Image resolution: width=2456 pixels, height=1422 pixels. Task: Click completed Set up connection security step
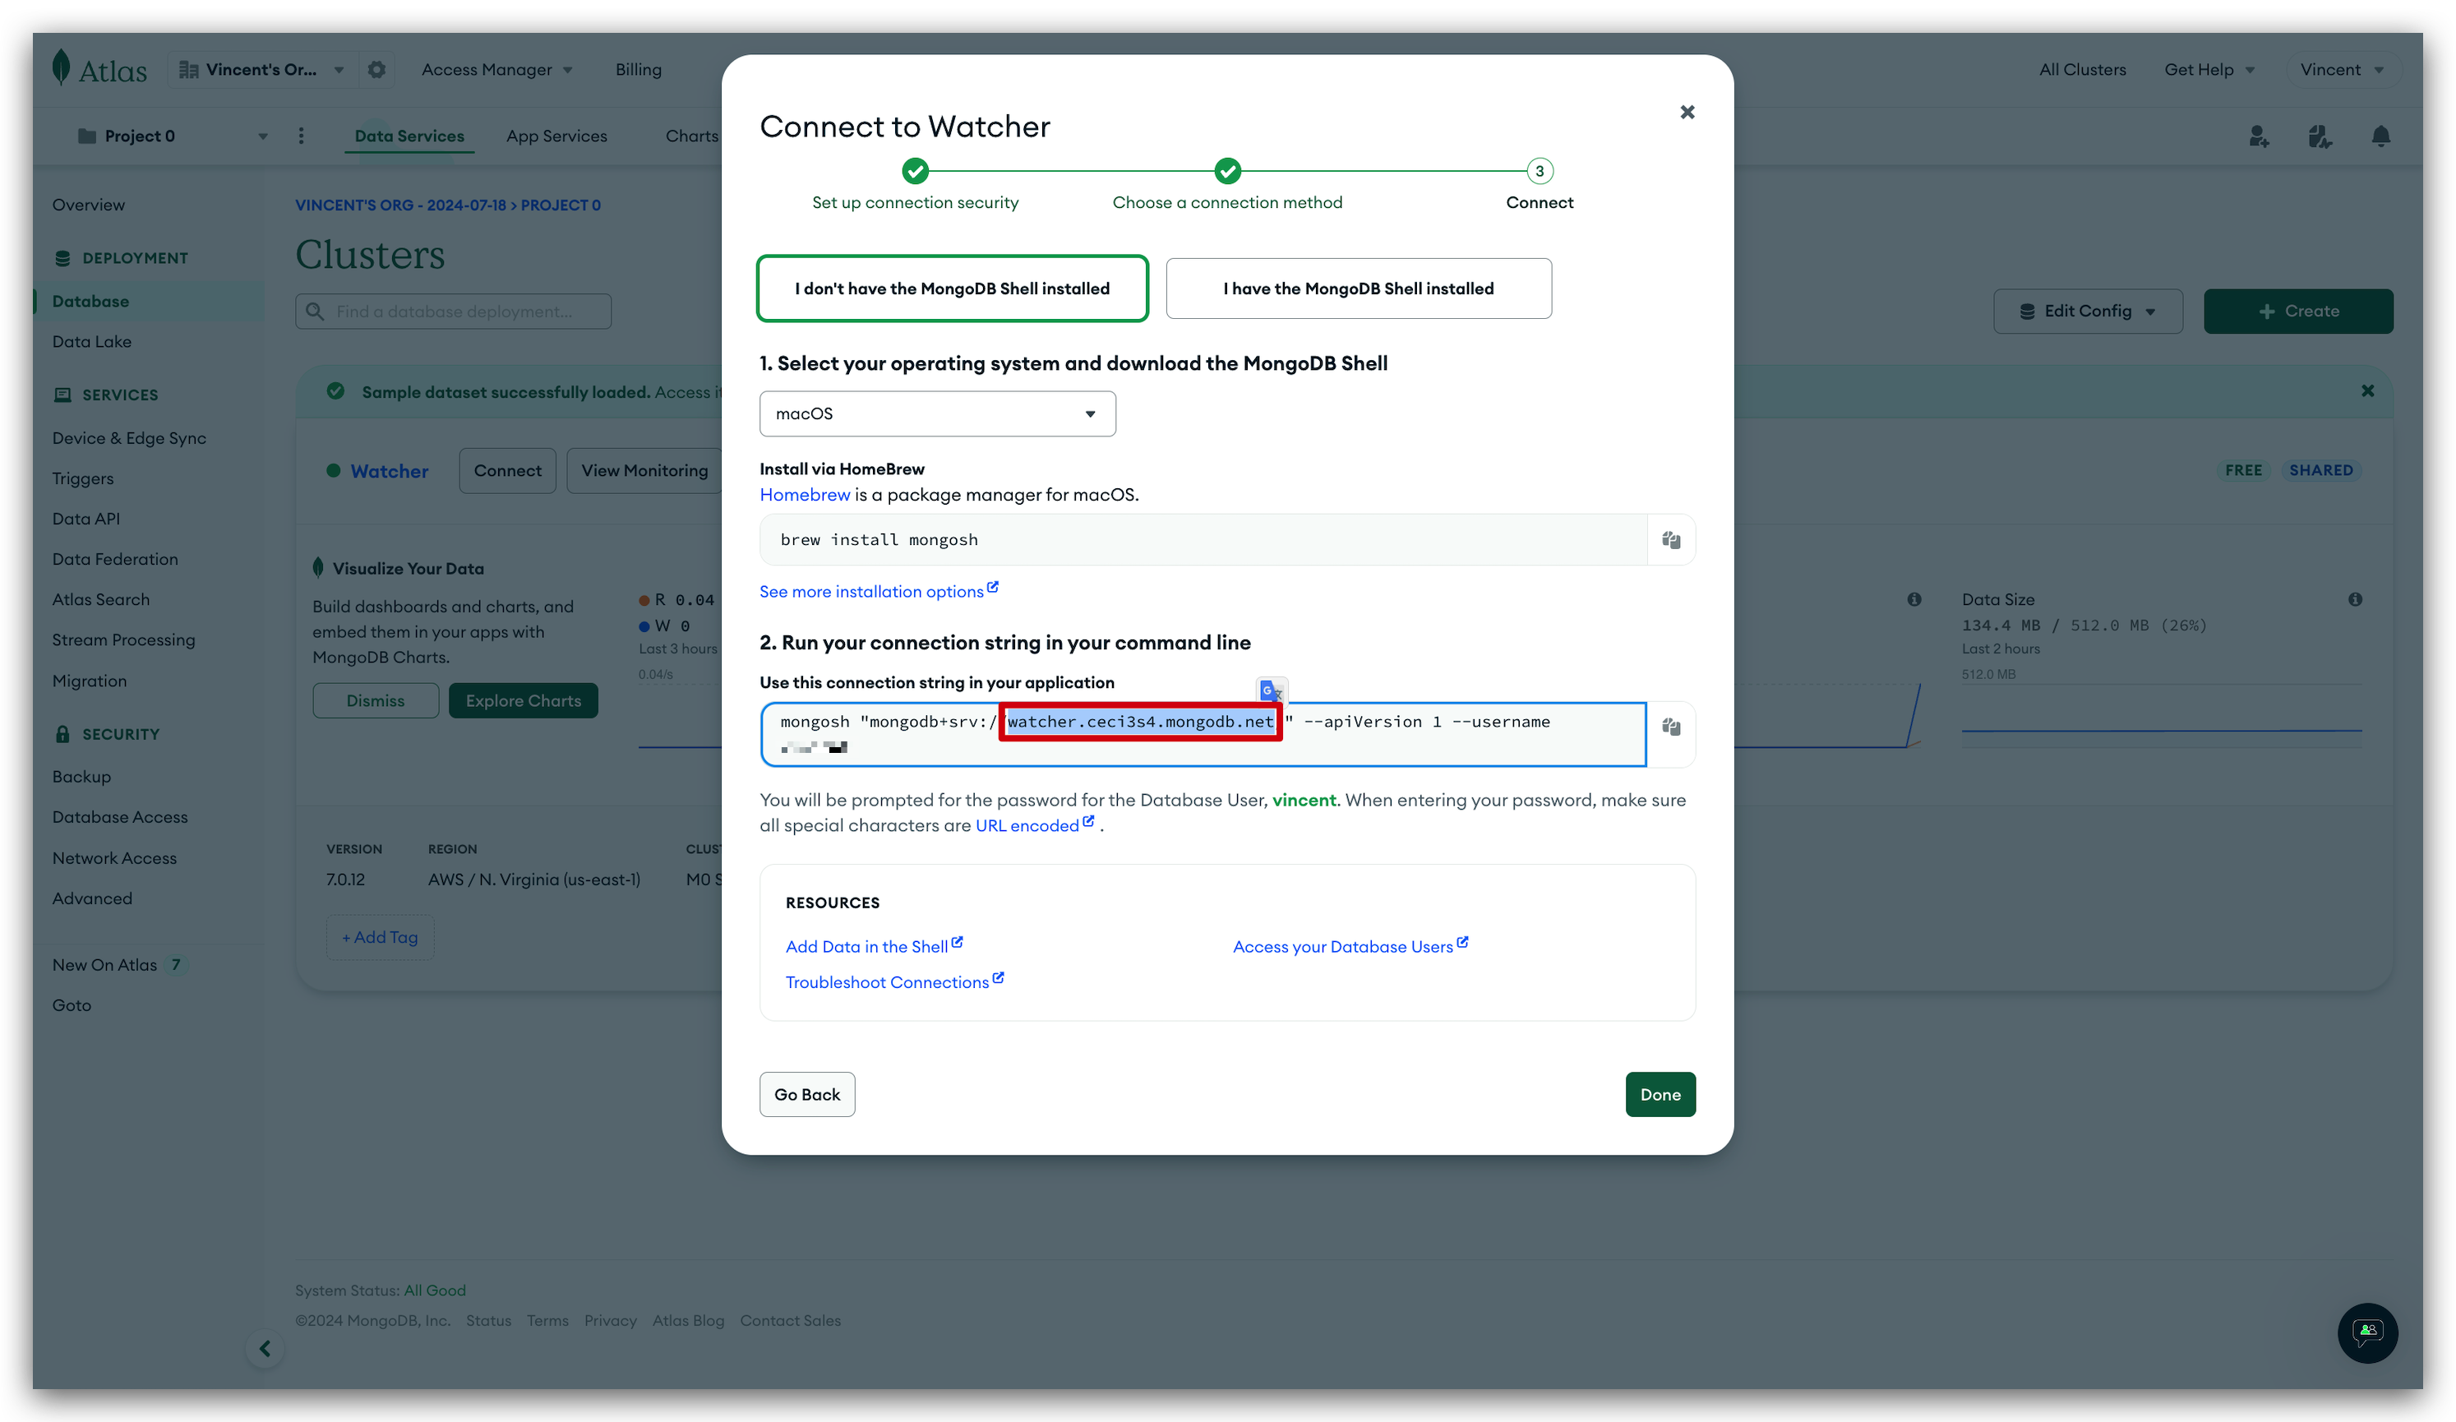tap(914, 172)
